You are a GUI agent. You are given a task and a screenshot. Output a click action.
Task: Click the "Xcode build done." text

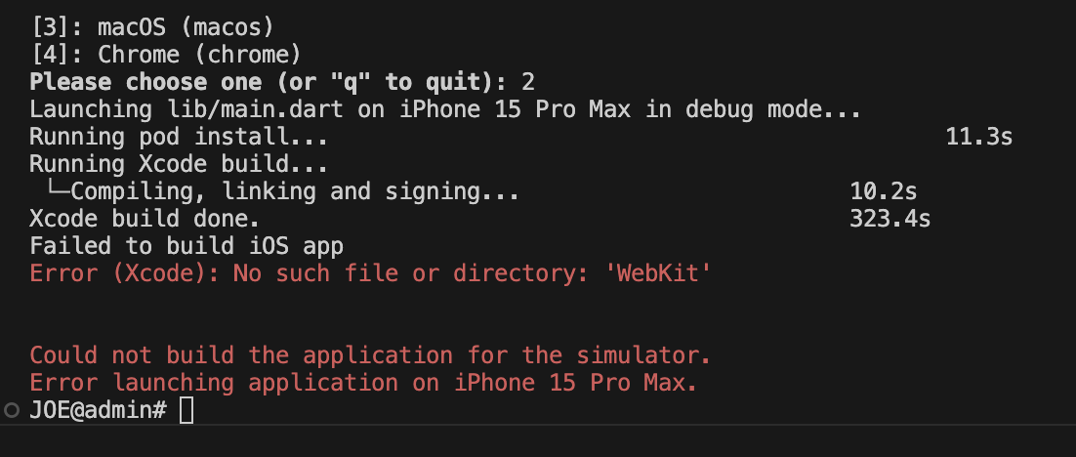[x=145, y=218]
